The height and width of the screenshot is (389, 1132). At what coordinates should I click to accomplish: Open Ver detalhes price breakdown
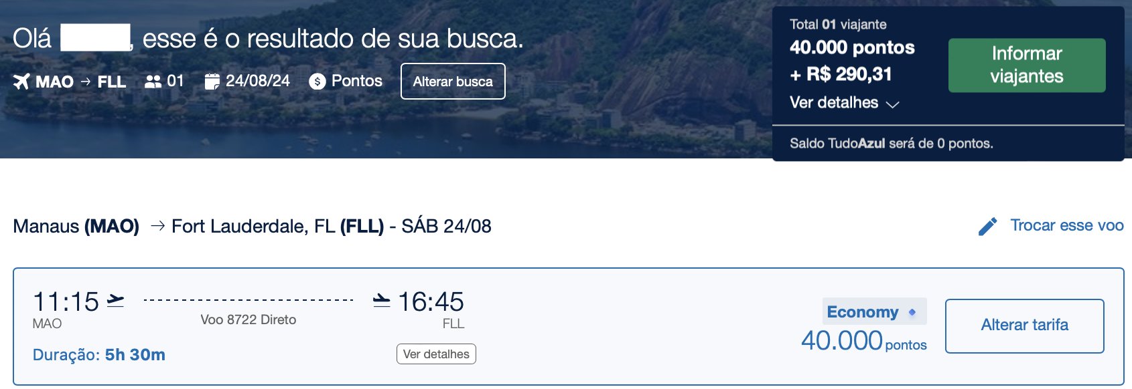[834, 102]
